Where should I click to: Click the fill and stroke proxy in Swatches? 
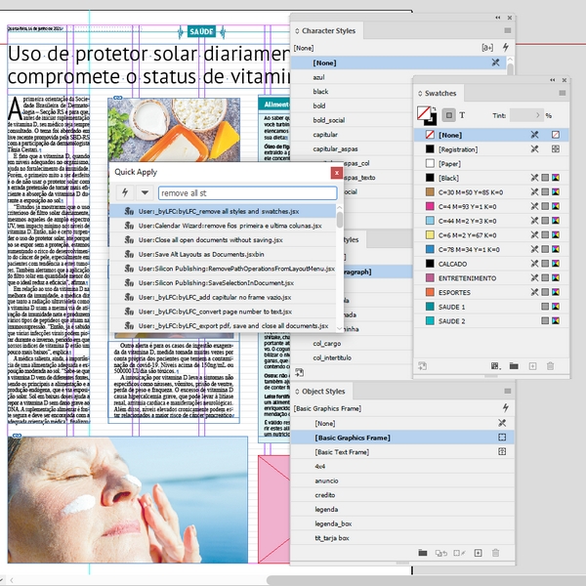(427, 115)
